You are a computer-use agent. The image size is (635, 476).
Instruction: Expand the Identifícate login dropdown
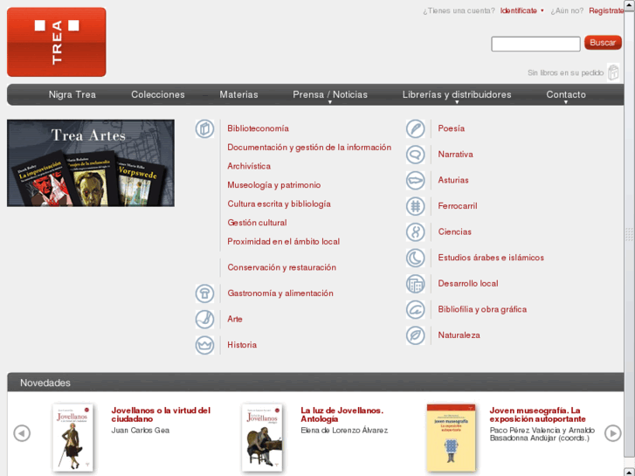click(542, 11)
